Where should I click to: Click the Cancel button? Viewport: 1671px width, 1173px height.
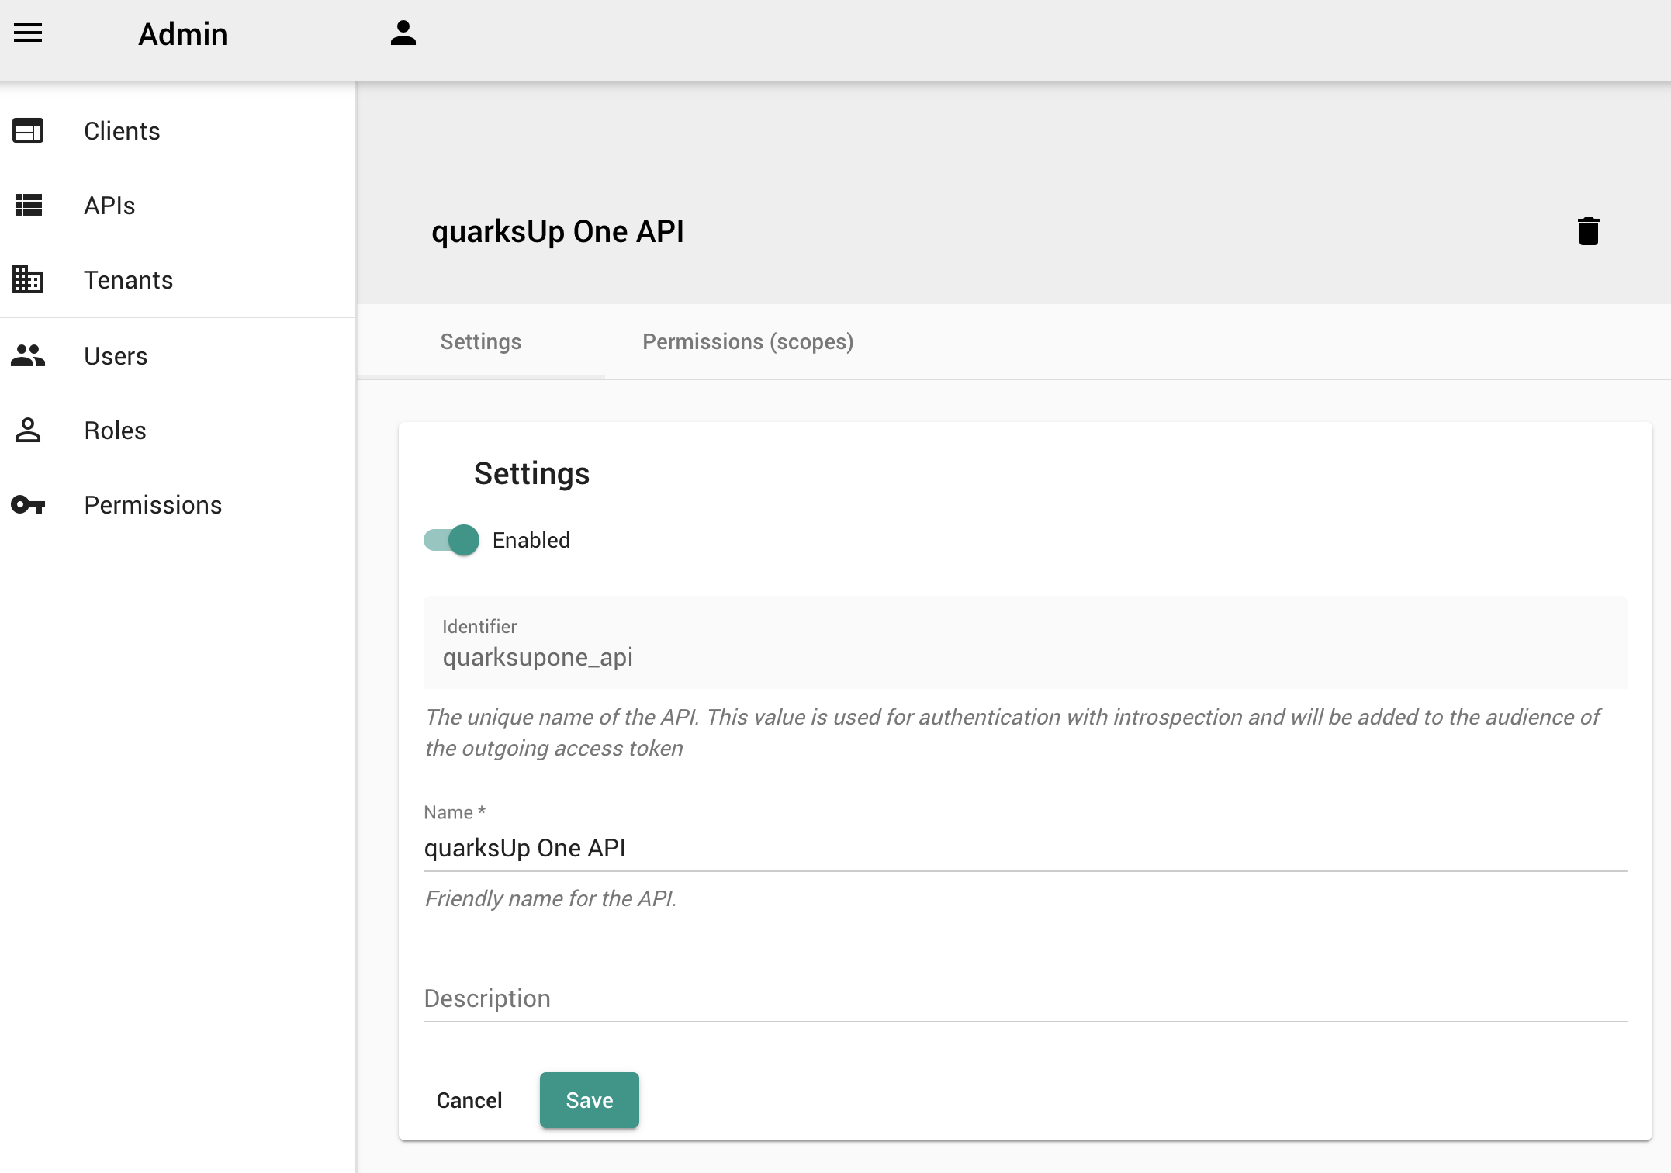coord(469,1100)
